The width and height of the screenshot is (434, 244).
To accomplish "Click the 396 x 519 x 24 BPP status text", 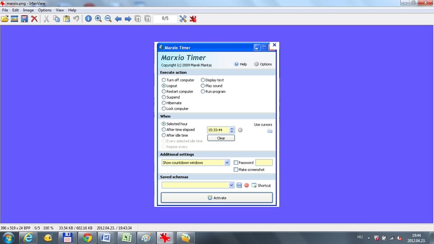I will point(16,228).
